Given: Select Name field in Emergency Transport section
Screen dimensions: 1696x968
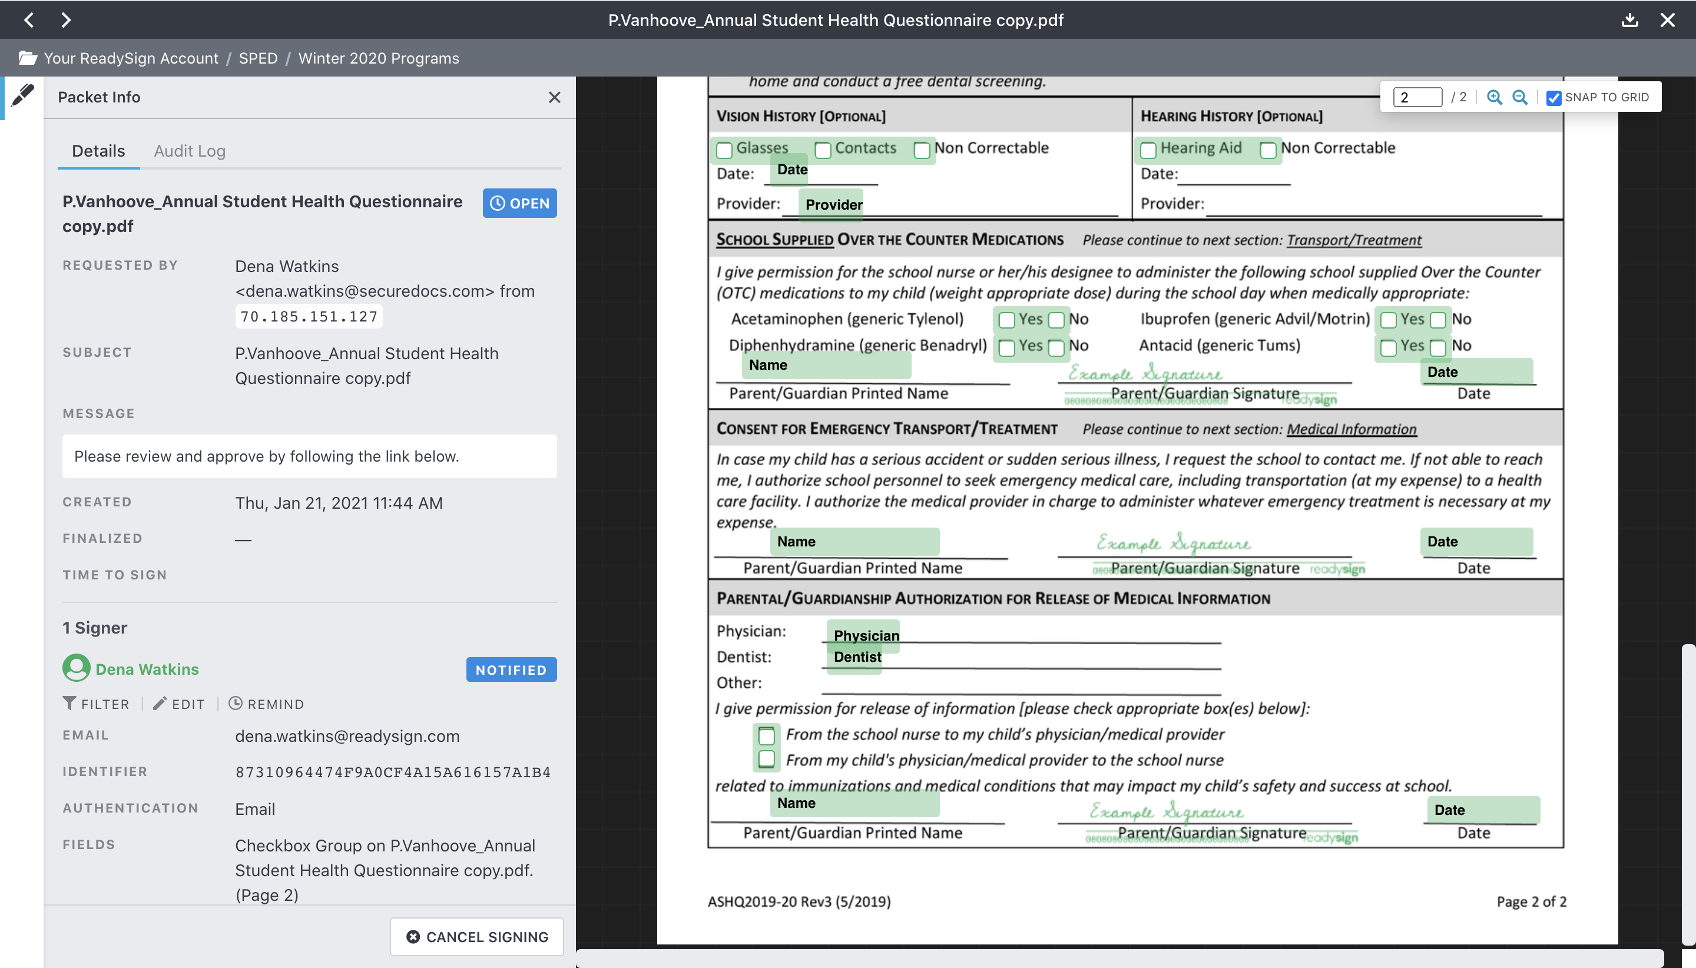Looking at the screenshot, I should [855, 541].
